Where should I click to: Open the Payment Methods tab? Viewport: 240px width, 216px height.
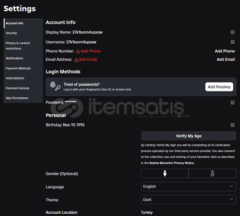click(23, 68)
